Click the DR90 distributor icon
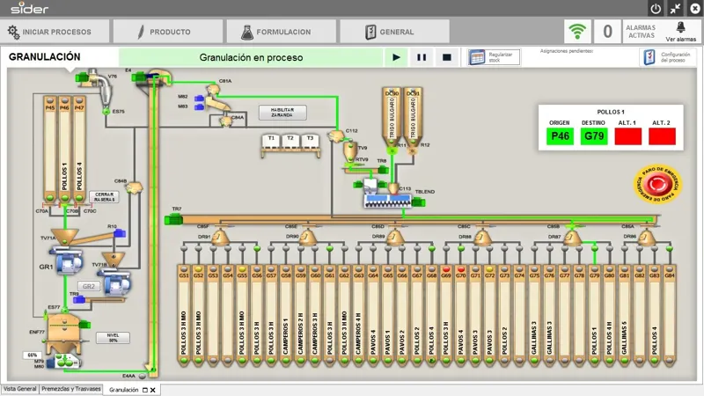The image size is (704, 396). coord(307,237)
